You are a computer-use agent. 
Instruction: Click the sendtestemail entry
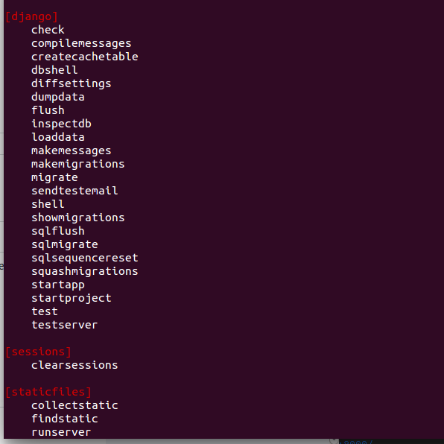pos(74,191)
